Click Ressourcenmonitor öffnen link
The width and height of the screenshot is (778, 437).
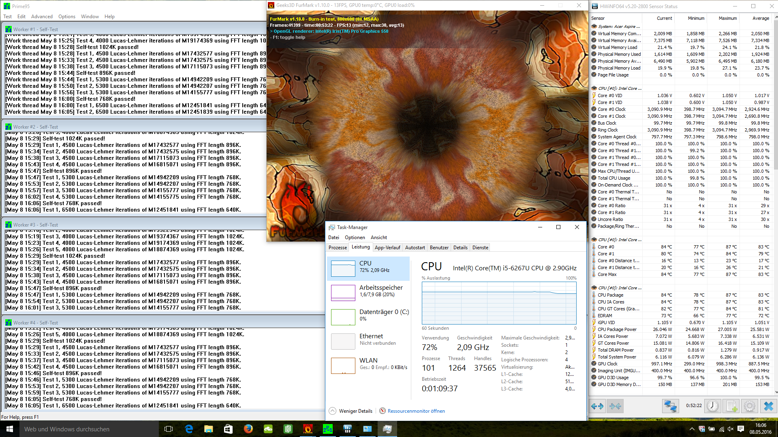coord(416,411)
